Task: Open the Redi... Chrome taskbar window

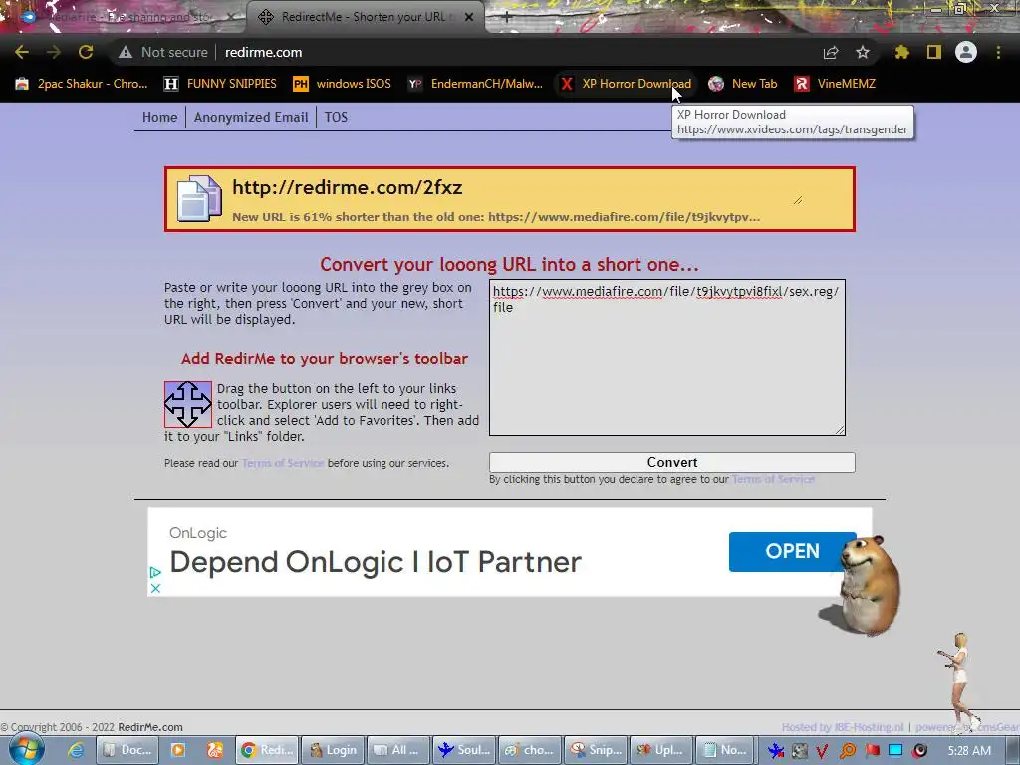Action: point(268,750)
